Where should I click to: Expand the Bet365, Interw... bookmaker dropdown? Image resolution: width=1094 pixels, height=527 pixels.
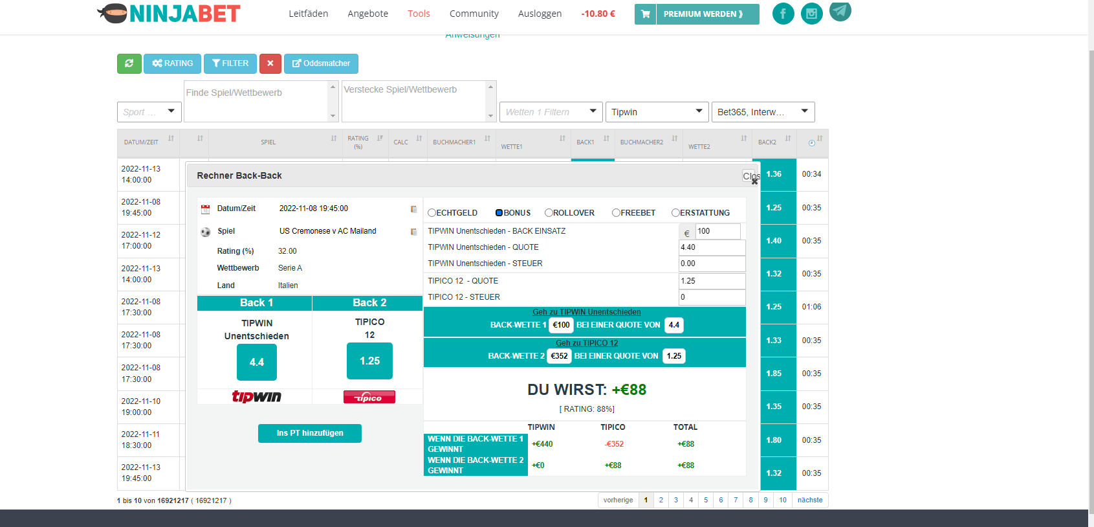tap(763, 112)
